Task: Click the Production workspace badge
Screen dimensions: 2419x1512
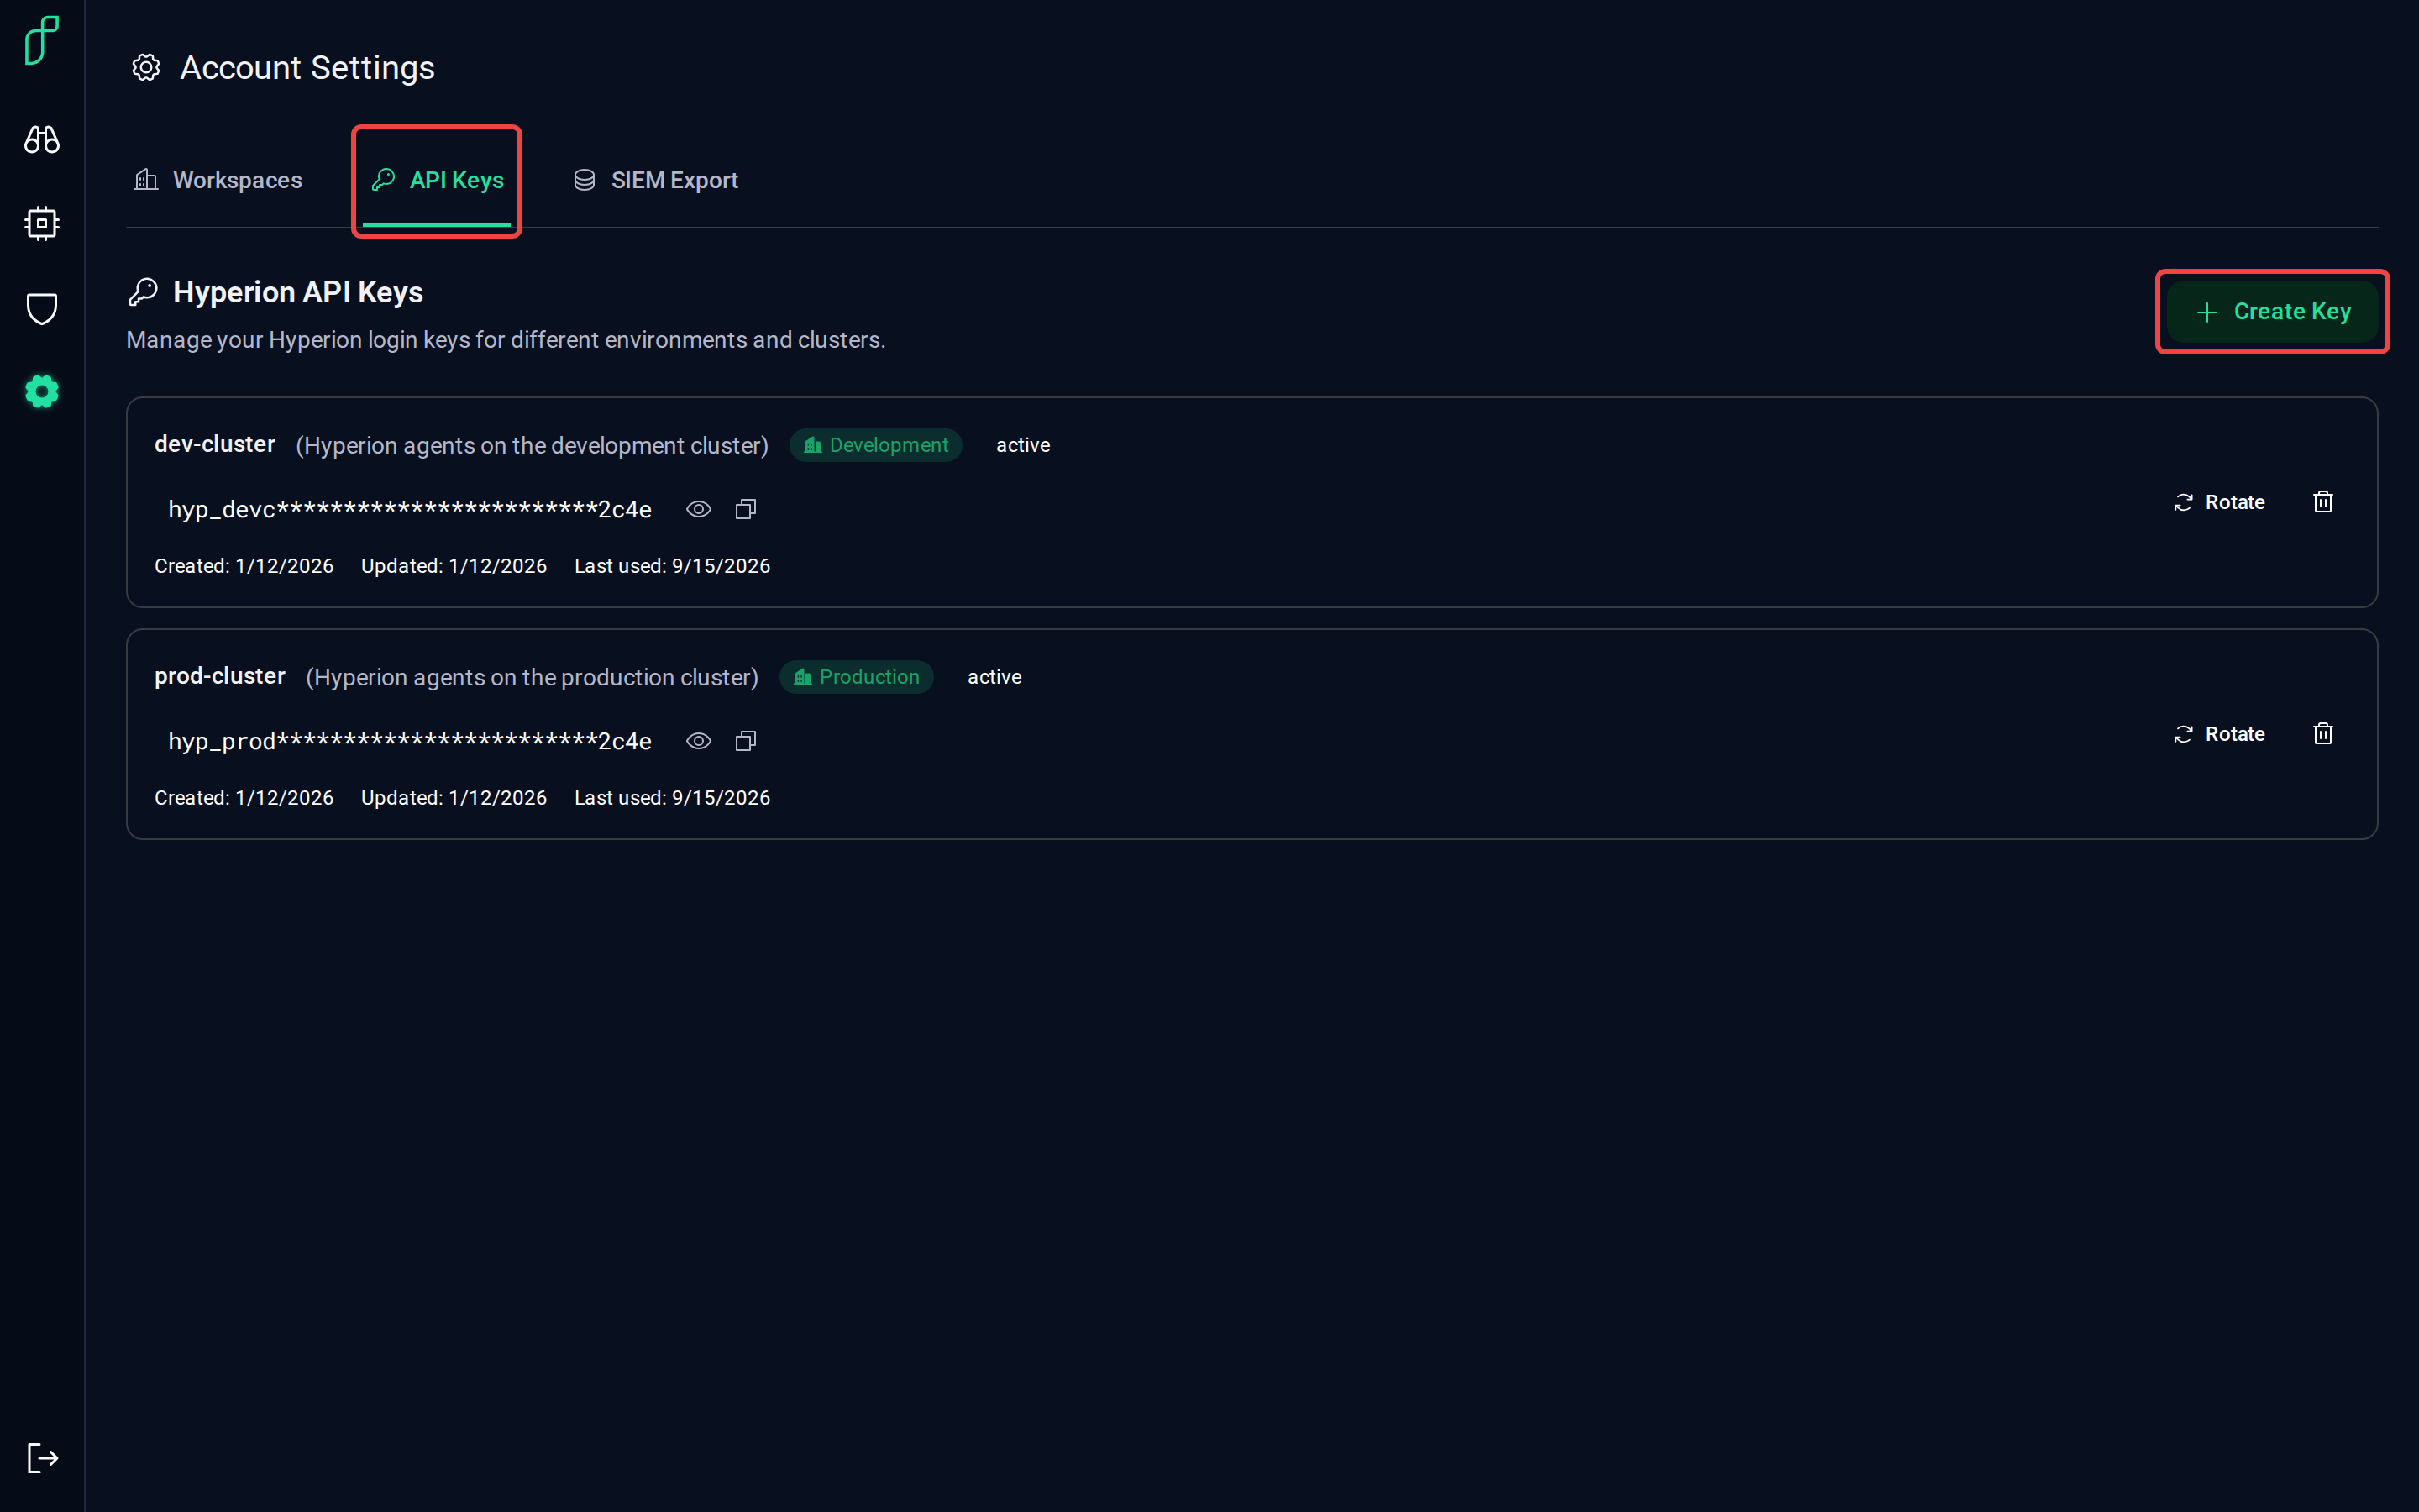Action: tap(856, 677)
